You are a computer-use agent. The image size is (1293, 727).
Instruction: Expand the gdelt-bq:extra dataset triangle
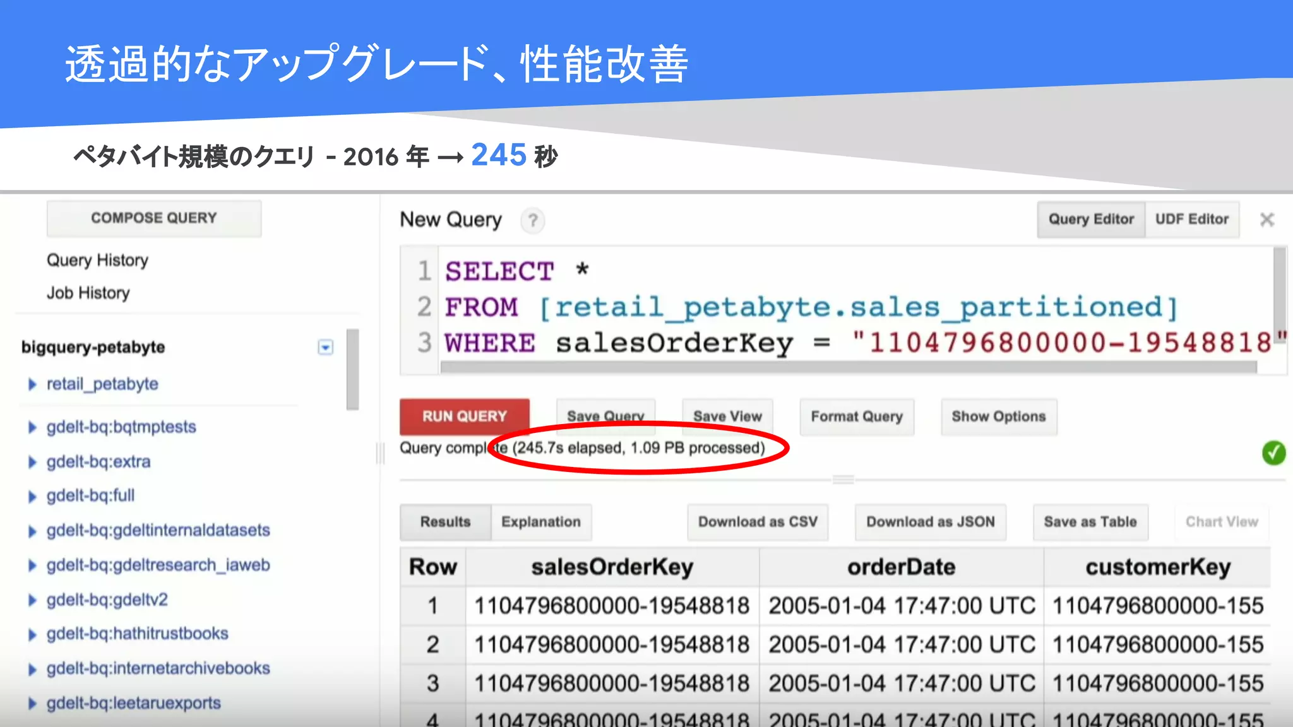[x=32, y=462]
